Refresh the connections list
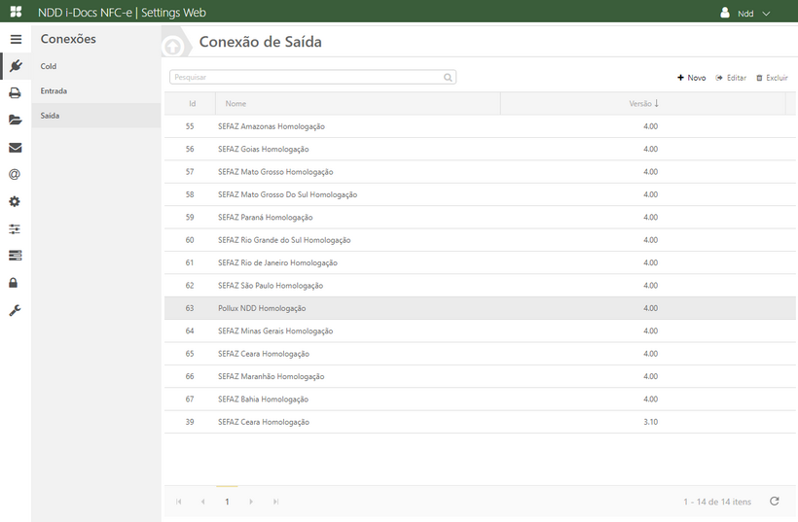The height and width of the screenshot is (522, 798). 775,502
